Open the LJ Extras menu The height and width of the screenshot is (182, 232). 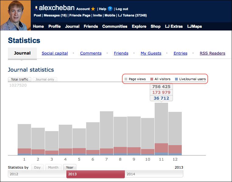[x=174, y=27]
